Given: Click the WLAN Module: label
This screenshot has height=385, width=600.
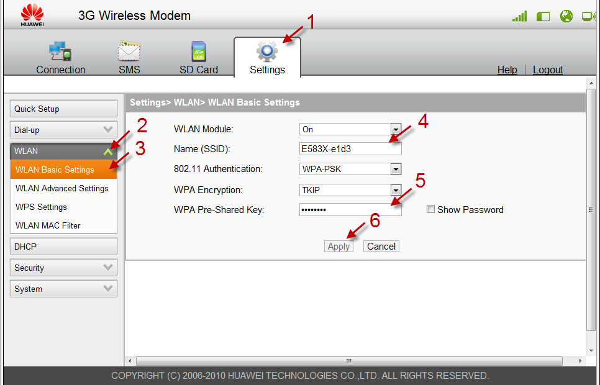Looking at the screenshot, I should [x=203, y=129].
